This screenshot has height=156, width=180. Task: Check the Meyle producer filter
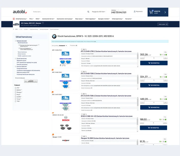click(16, 95)
